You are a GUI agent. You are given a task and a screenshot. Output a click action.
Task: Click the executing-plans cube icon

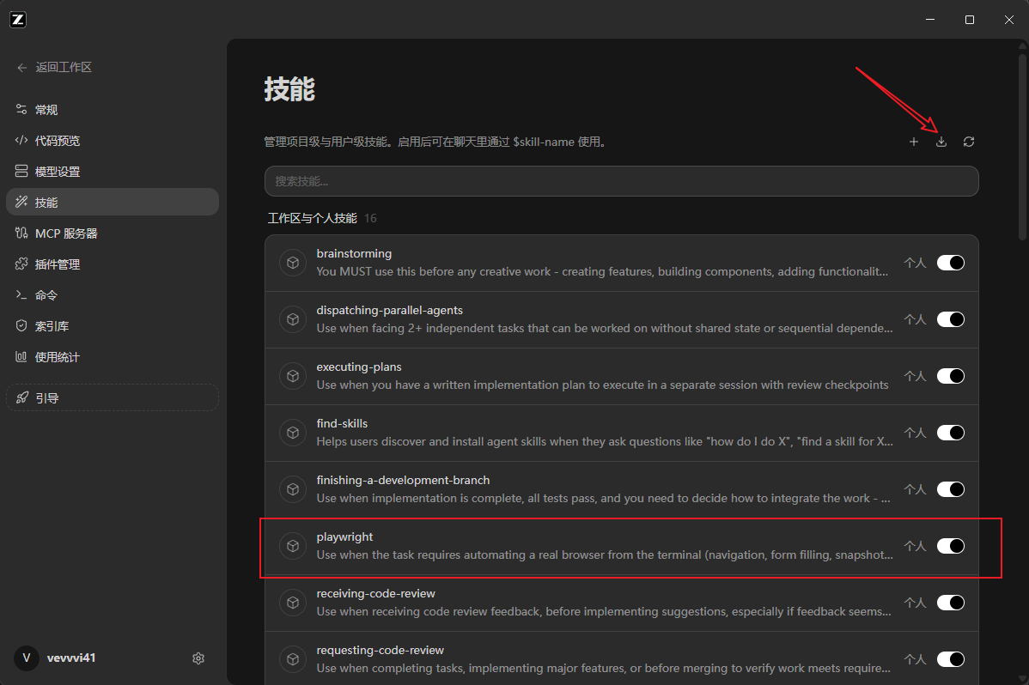click(293, 376)
